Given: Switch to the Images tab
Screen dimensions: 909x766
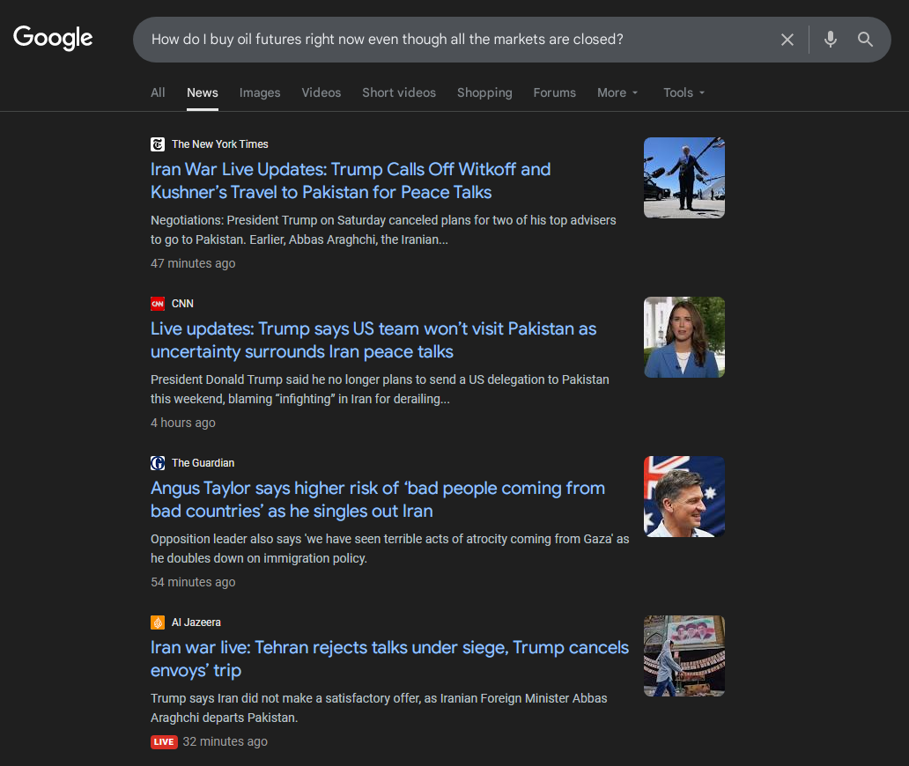Looking at the screenshot, I should [x=260, y=92].
